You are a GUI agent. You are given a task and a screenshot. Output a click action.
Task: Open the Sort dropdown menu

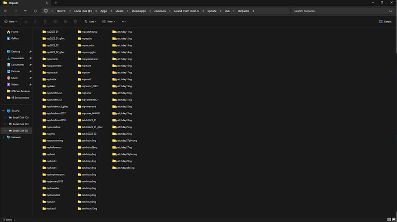pos(90,22)
